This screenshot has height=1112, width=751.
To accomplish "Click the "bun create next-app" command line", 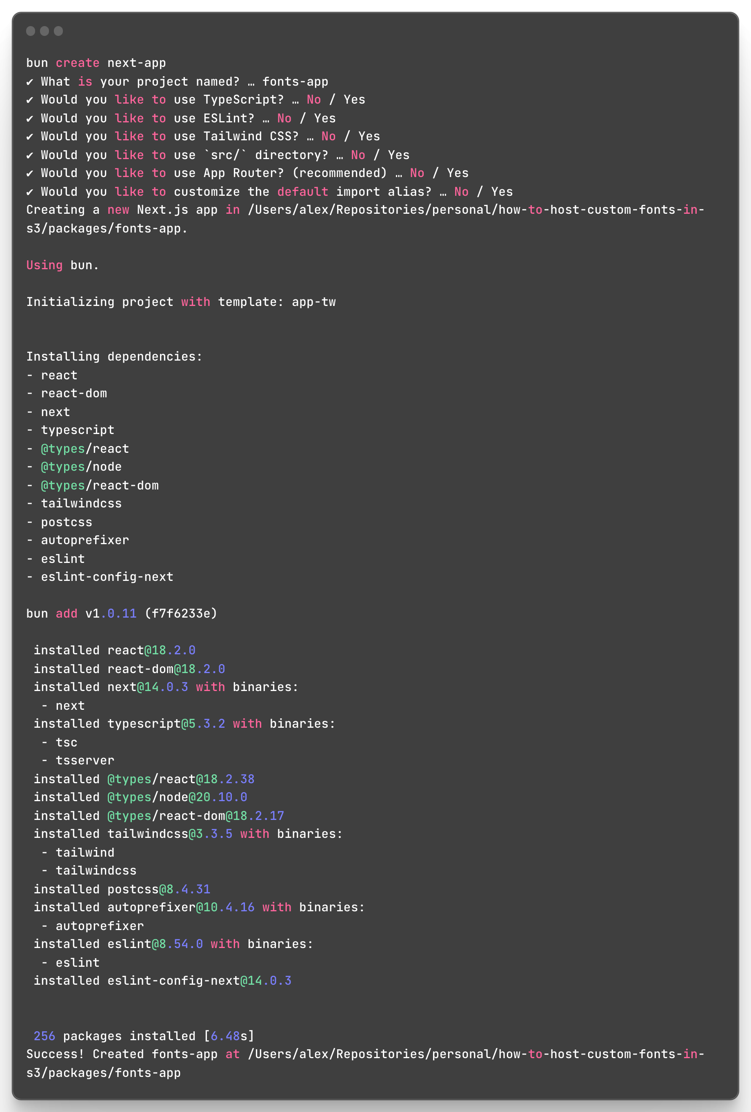I will pyautogui.click(x=96, y=63).
